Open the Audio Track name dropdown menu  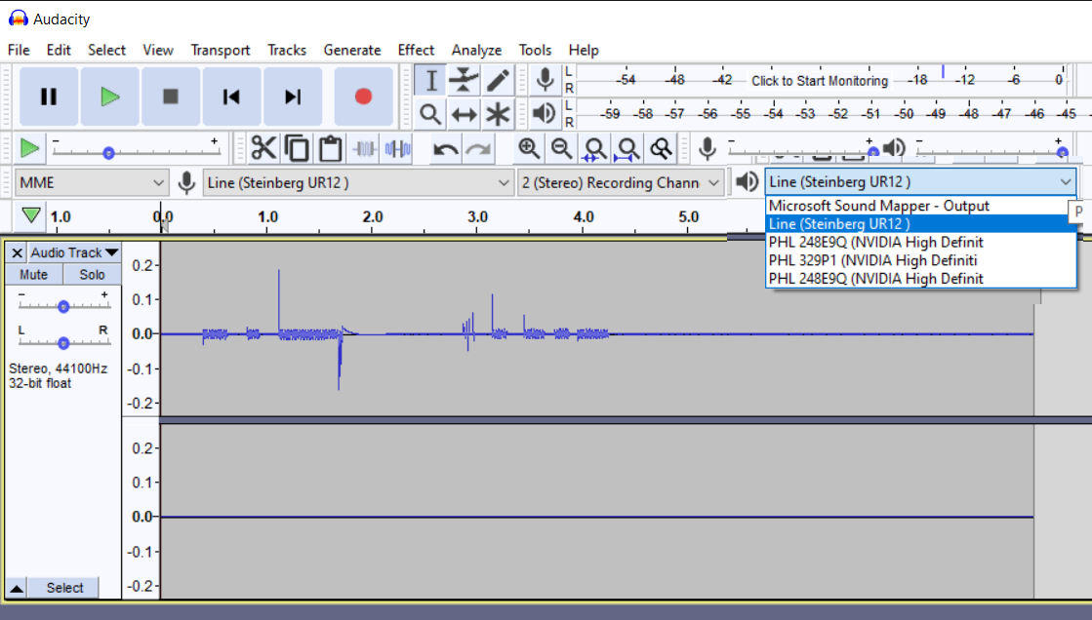pos(74,252)
